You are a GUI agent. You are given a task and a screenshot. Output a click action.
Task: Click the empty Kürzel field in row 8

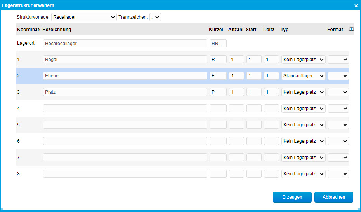tap(218, 174)
